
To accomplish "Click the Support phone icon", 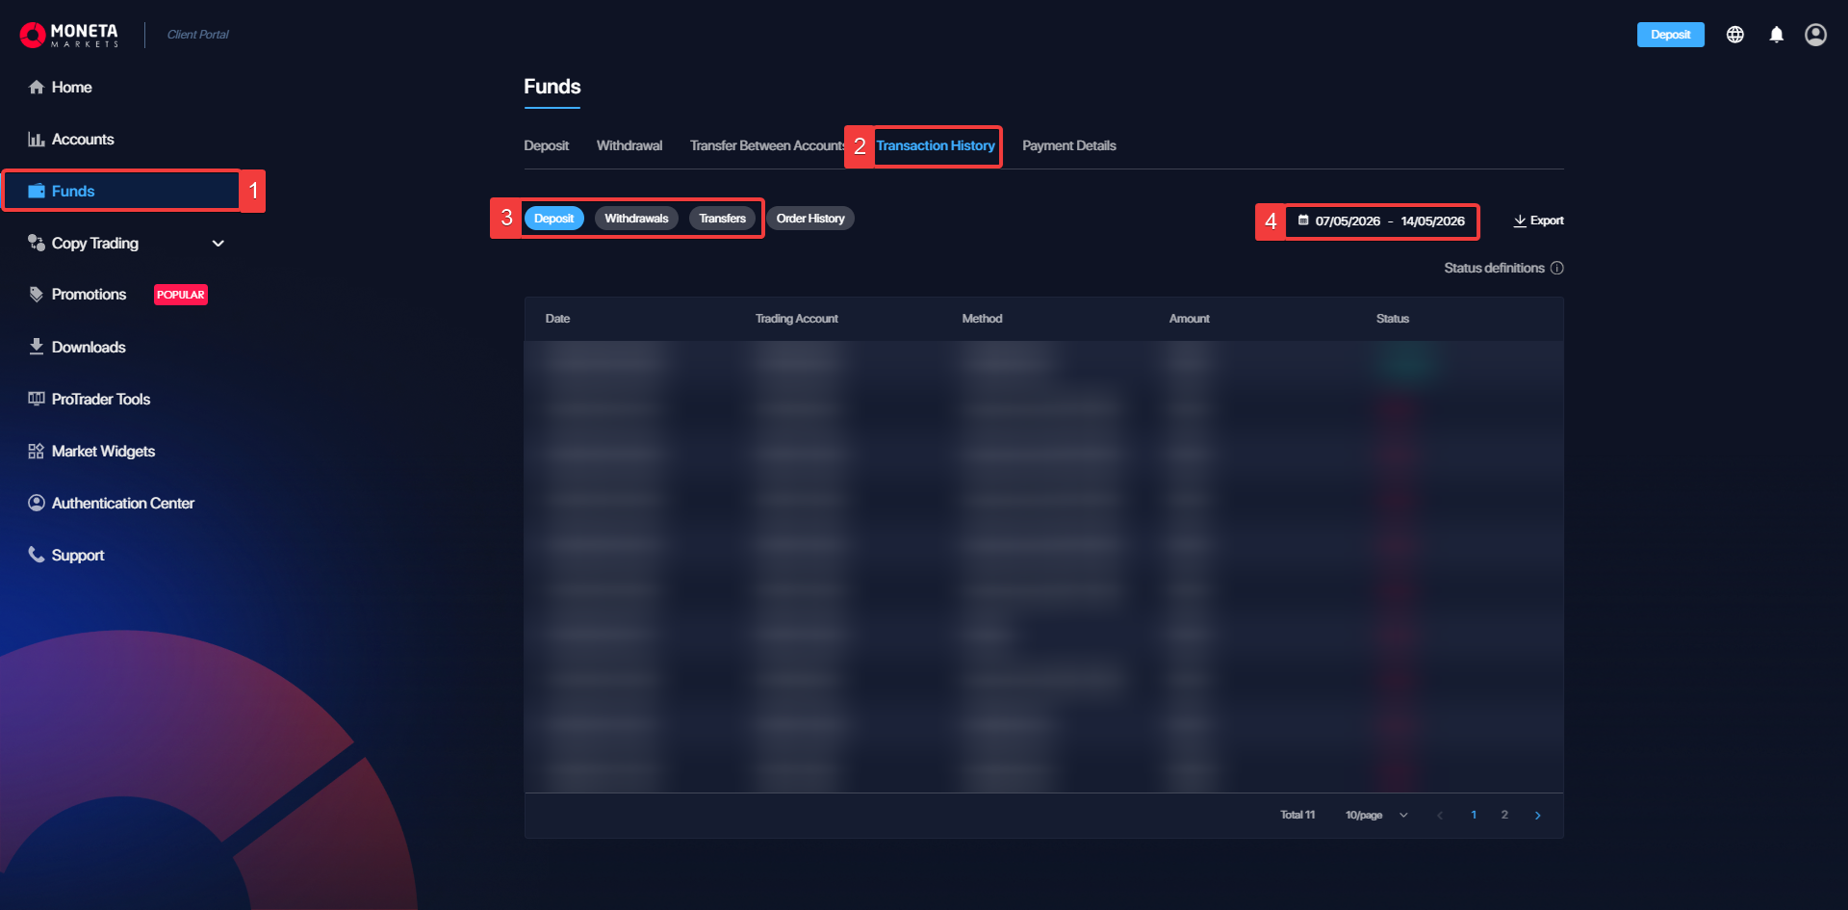I will [x=37, y=555].
